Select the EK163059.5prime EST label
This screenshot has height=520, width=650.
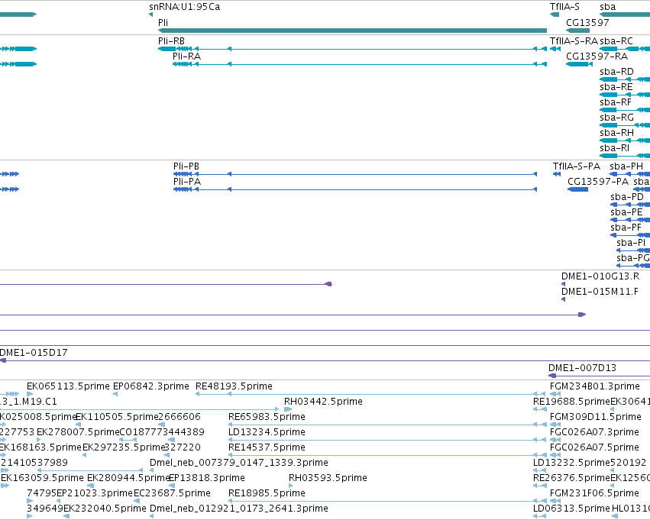(x=42, y=478)
